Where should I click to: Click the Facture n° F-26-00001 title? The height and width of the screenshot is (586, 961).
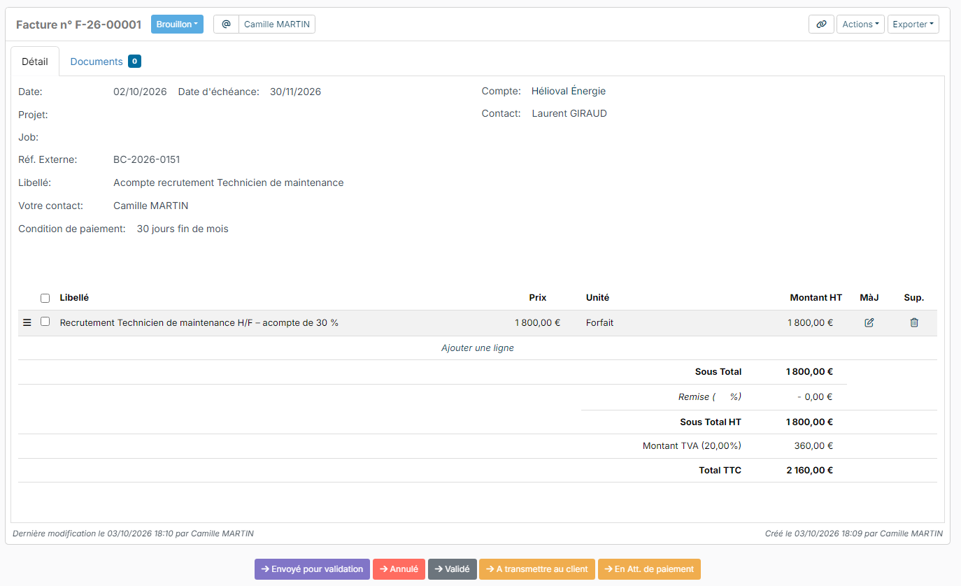click(78, 24)
